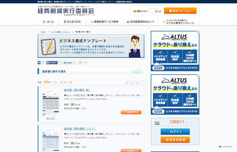Click the house icon beside ホーム

click(44, 22)
